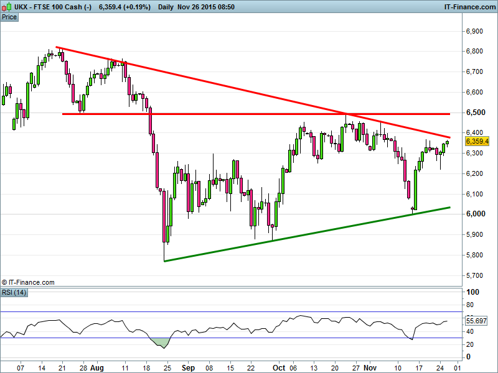Screen dimensions: 498x373
Task: Click the Price panel label
Action: coord(9,17)
